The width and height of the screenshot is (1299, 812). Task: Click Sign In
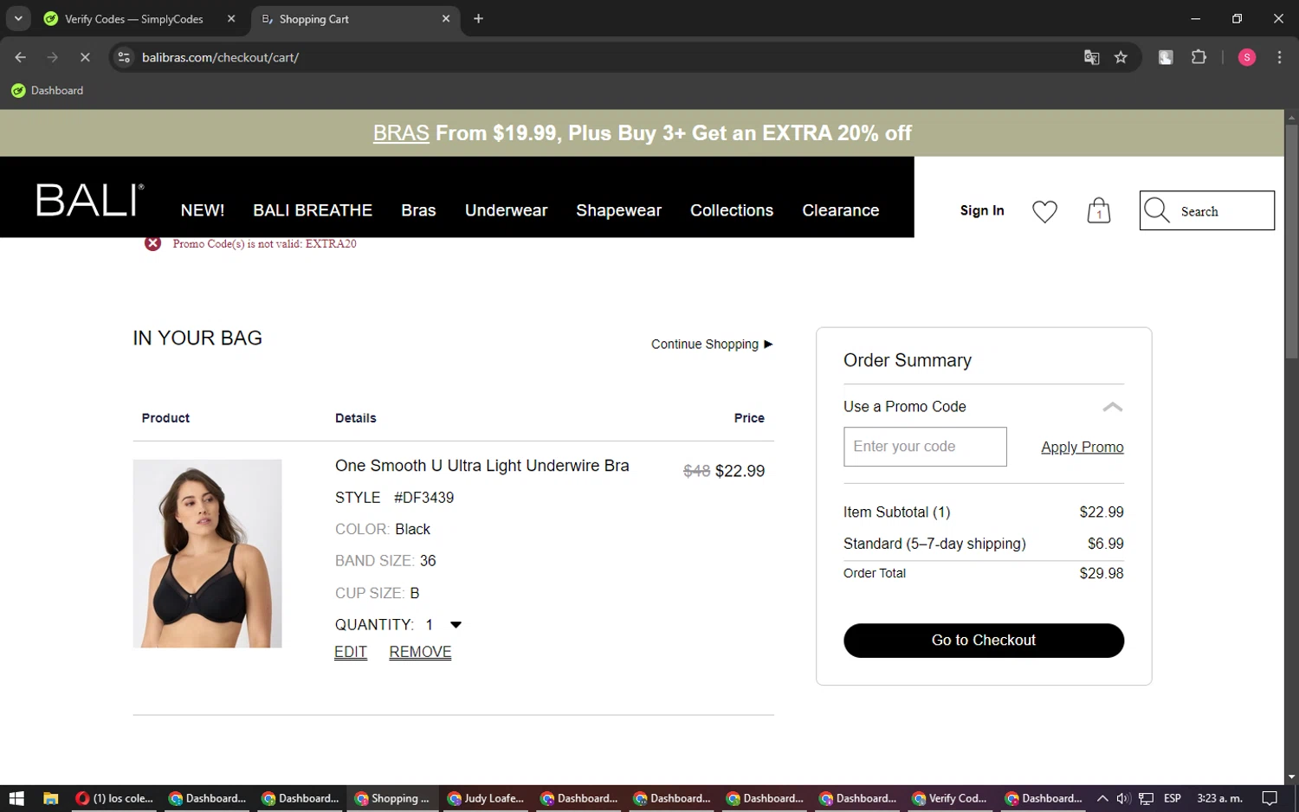coord(982,210)
